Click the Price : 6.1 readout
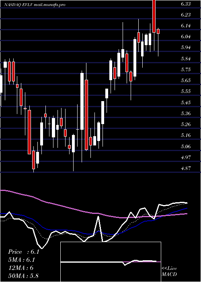 (24, 252)
